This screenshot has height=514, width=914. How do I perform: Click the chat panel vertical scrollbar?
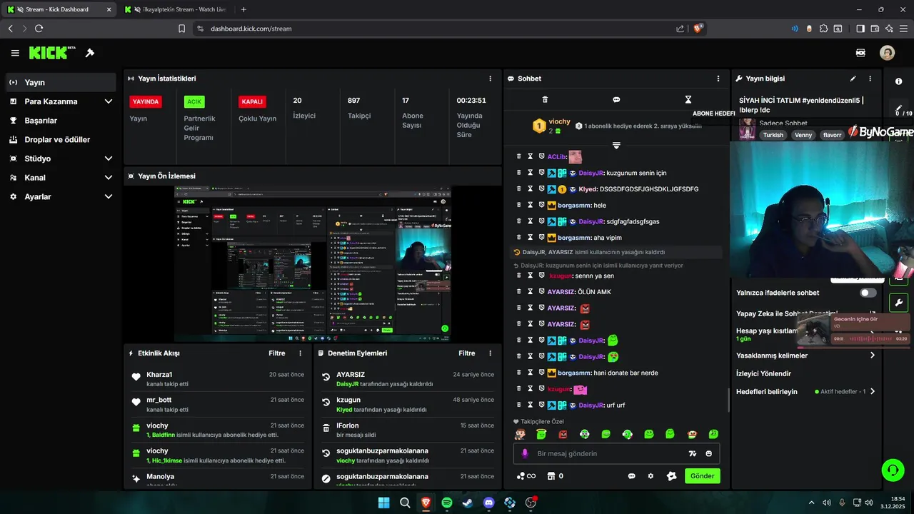coord(728,400)
